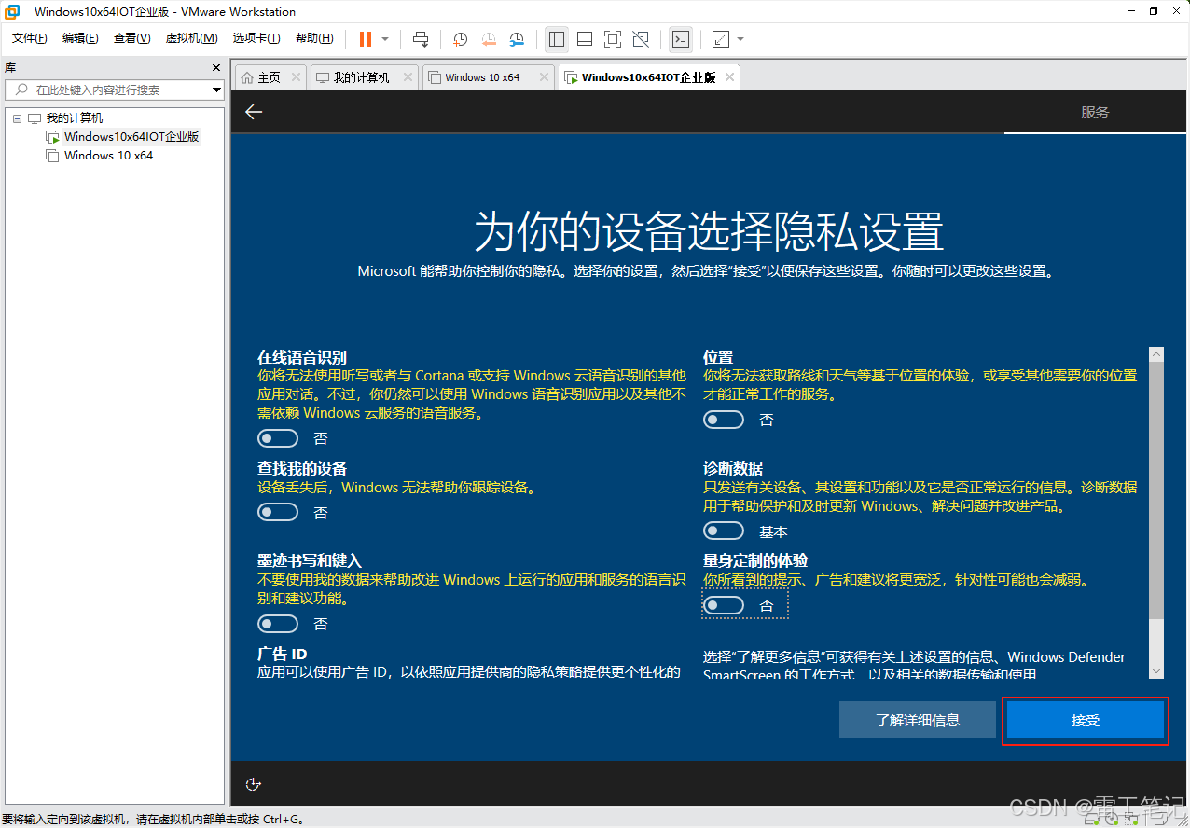Open the stretch guest dropdown arrow
Screen dimensions: 1190x828
coord(740,39)
